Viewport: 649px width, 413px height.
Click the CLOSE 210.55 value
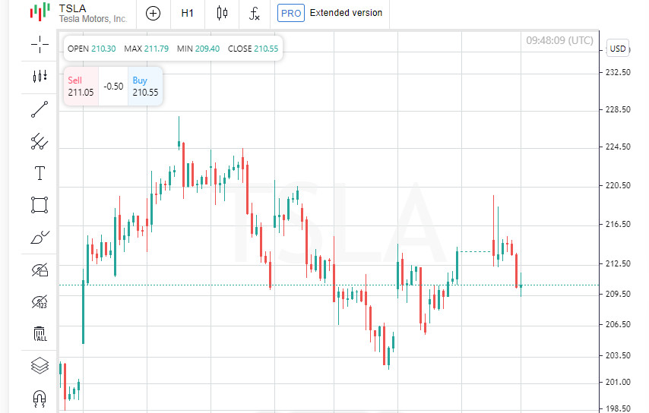(x=253, y=49)
